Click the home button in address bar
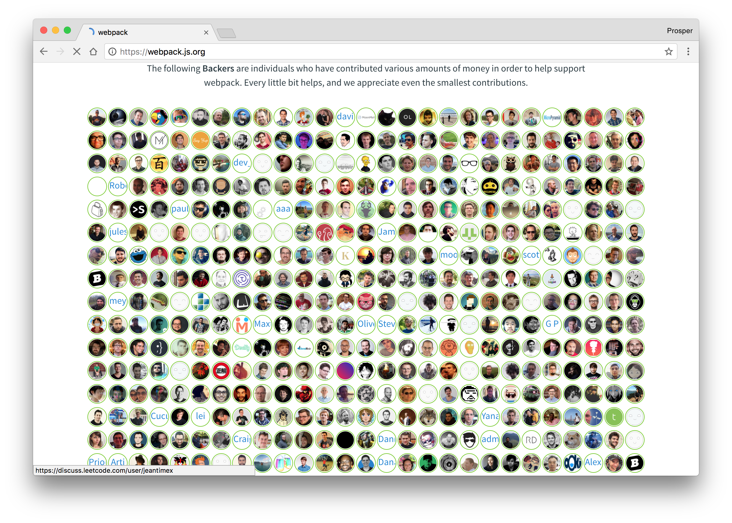This screenshot has height=523, width=732. coord(95,51)
